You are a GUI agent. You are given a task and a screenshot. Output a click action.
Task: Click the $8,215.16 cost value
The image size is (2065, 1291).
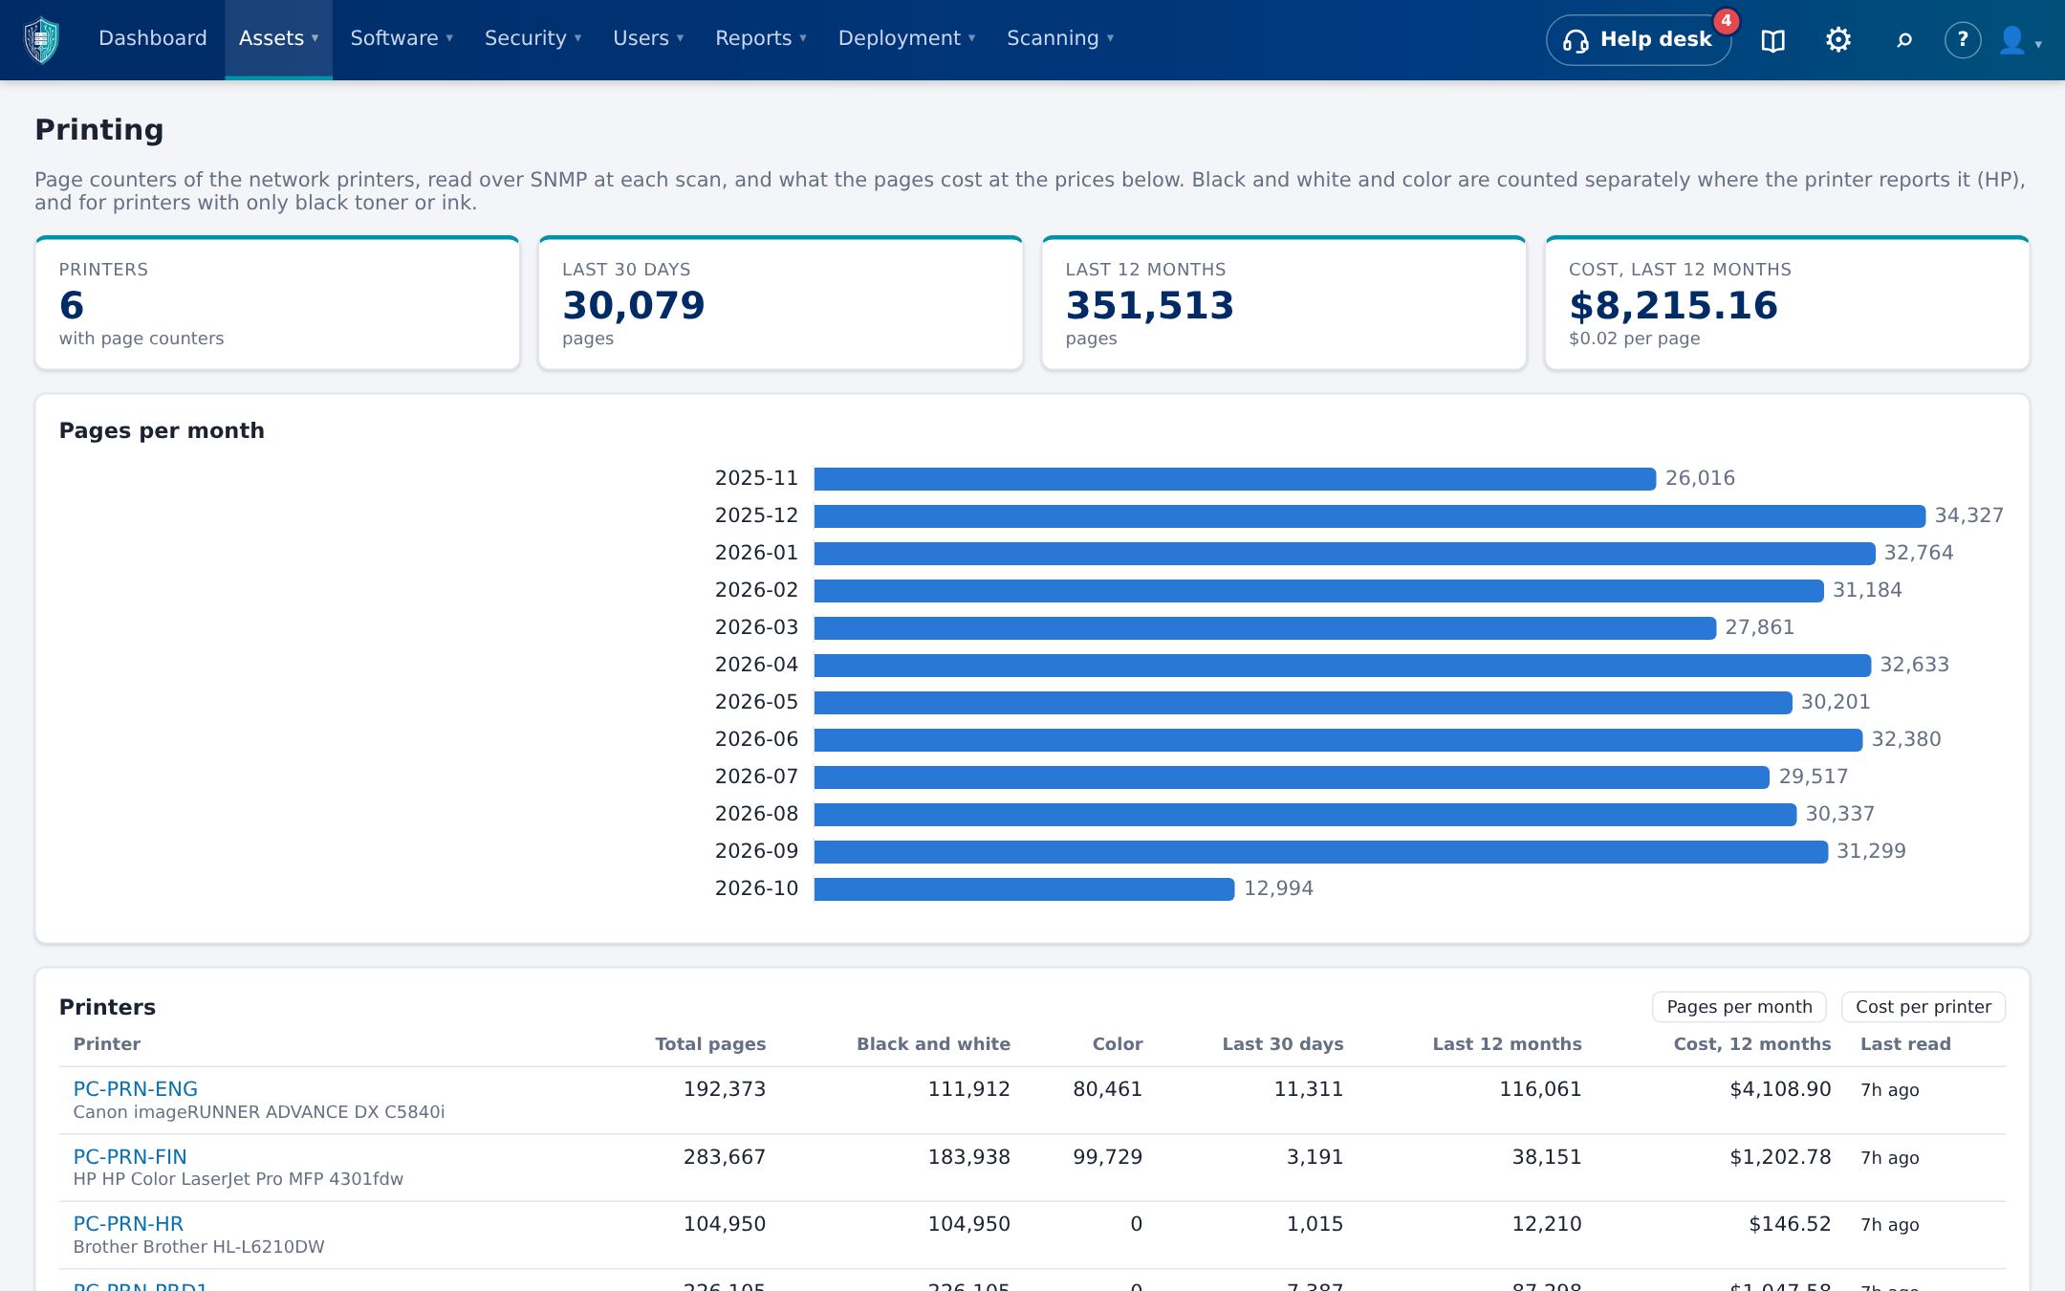1673,306
